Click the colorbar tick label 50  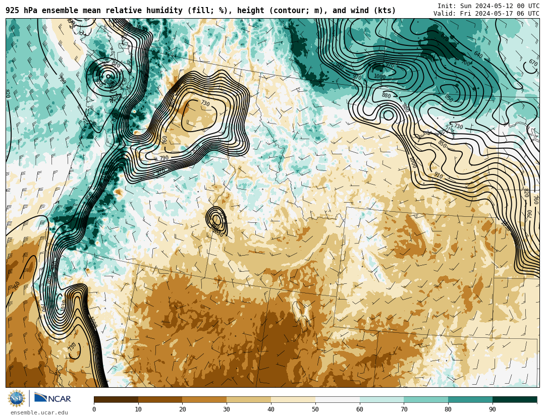pos(315,409)
